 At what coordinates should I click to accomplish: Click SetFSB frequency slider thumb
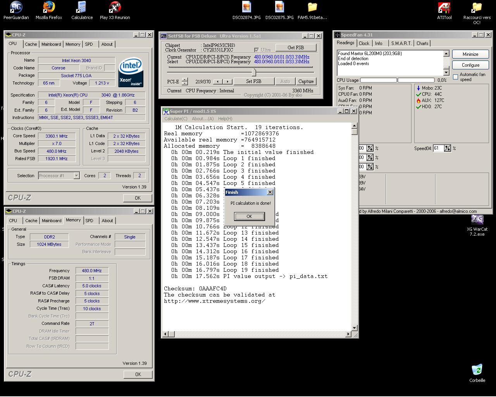coord(254,72)
